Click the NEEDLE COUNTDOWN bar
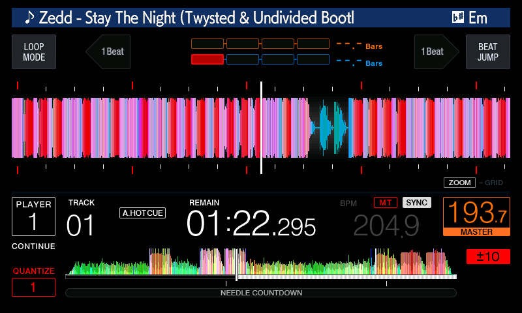This screenshot has height=313, width=522. click(261, 293)
